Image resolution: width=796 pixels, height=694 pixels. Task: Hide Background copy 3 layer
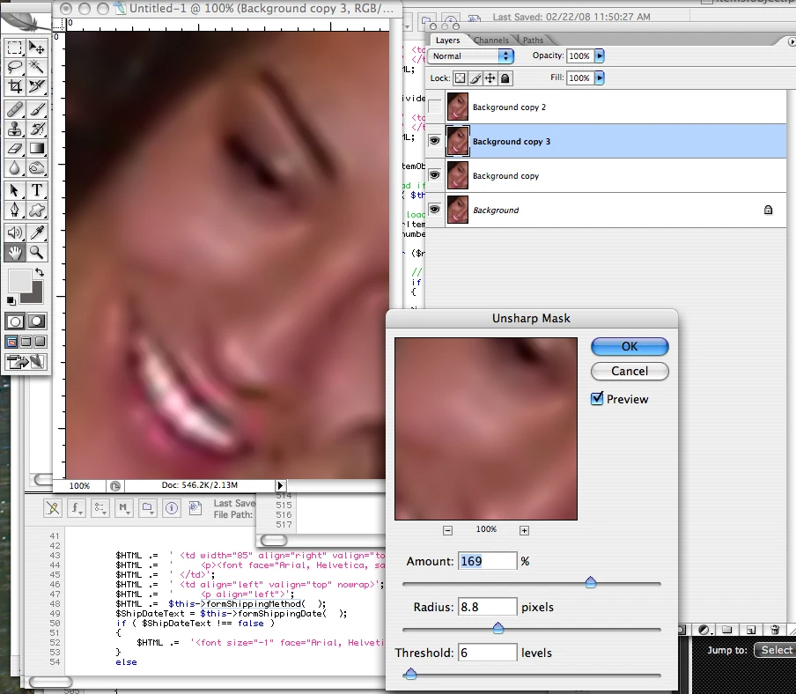[435, 141]
